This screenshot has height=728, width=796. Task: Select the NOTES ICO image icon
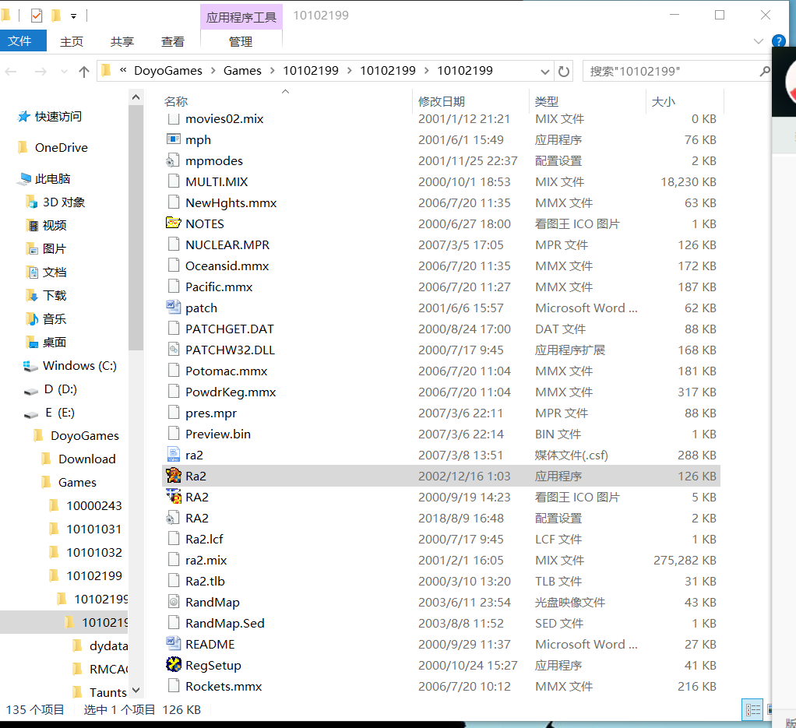[174, 223]
